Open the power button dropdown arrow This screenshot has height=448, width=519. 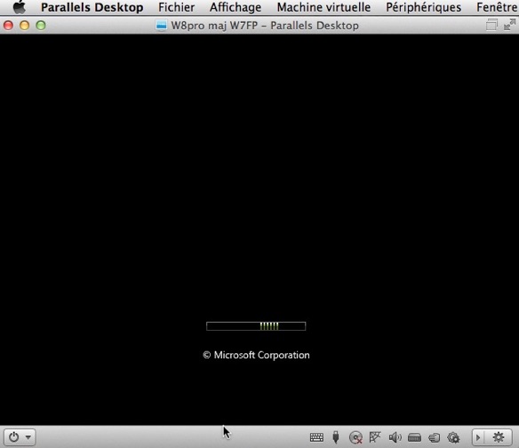click(x=28, y=437)
